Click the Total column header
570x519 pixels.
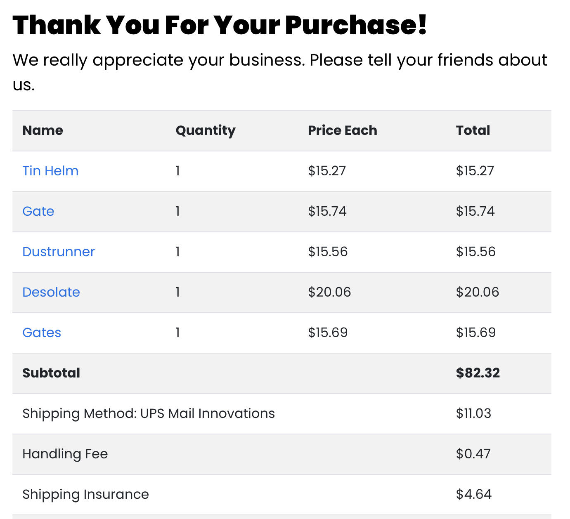473,130
